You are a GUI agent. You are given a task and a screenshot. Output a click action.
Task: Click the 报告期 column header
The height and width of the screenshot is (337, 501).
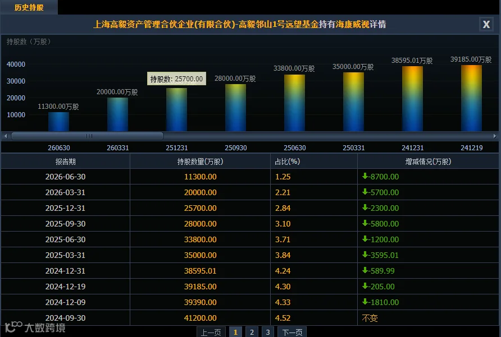coord(66,161)
